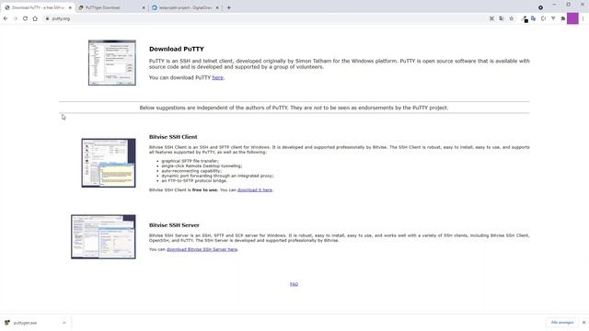The height and width of the screenshot is (331, 589).
Task: Open the FAQ link
Action: (294, 284)
